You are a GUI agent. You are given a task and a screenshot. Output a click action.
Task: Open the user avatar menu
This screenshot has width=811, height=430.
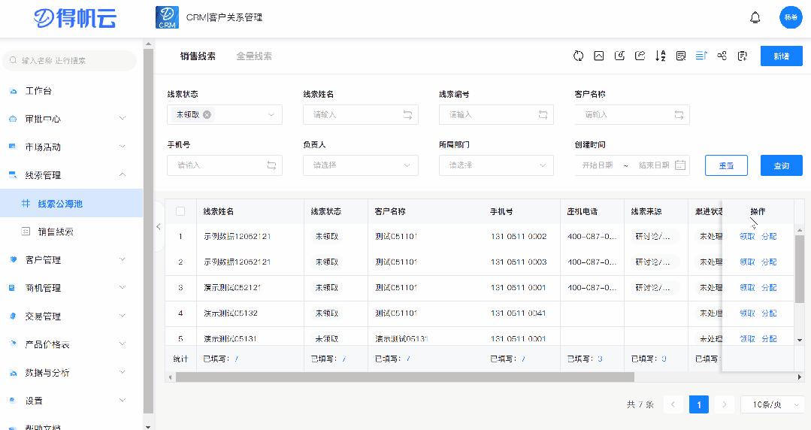coord(790,17)
